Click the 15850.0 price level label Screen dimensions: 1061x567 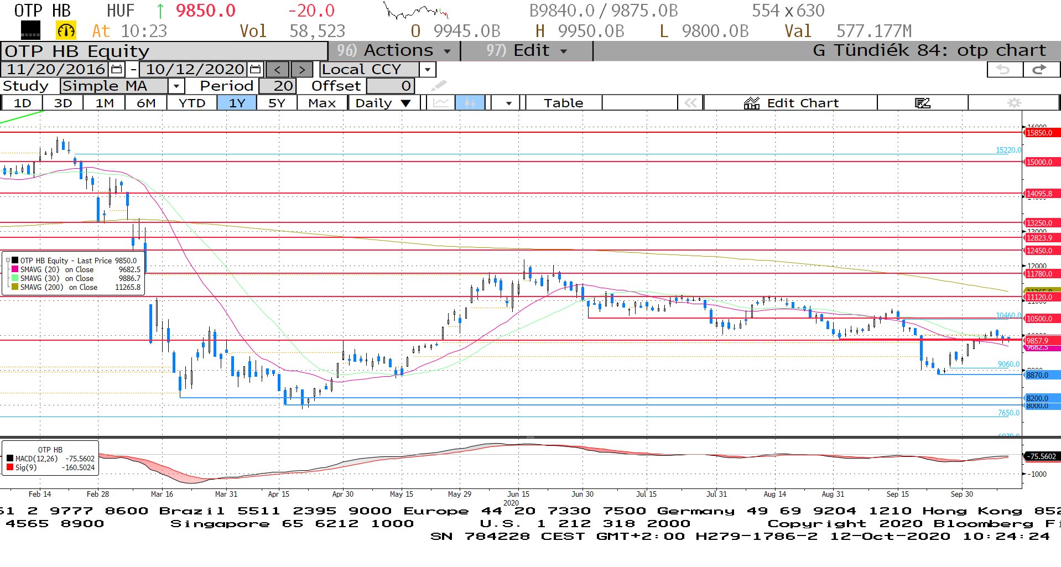pyautogui.click(x=1042, y=133)
